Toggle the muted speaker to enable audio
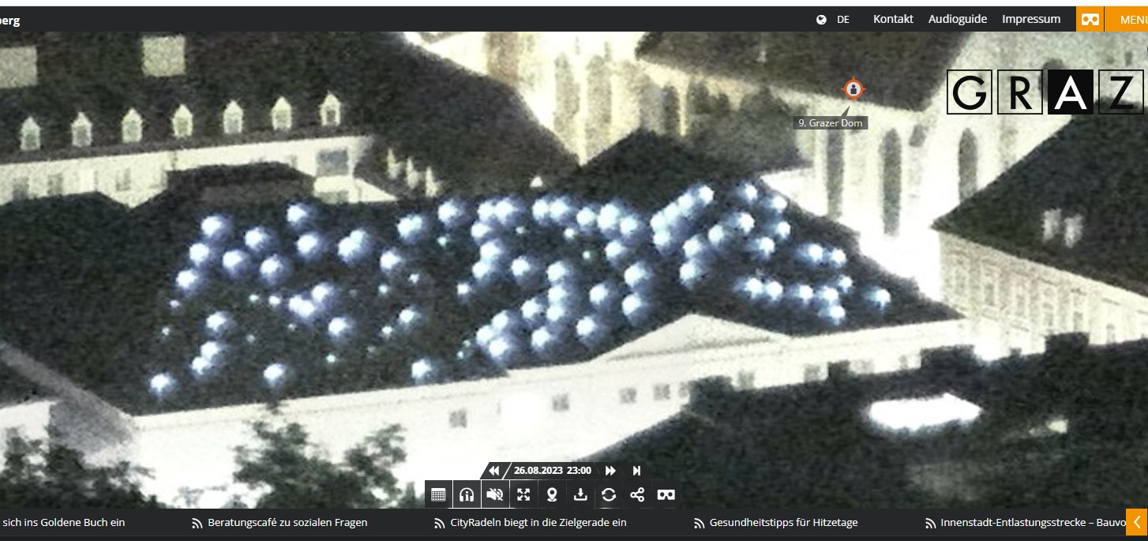This screenshot has height=541, width=1148. 495,494
